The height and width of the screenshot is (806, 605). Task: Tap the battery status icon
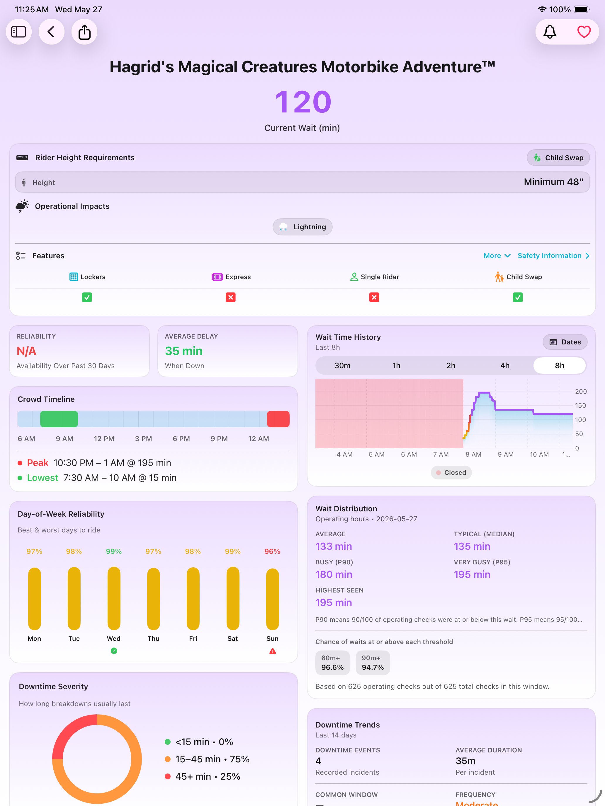pos(581,9)
